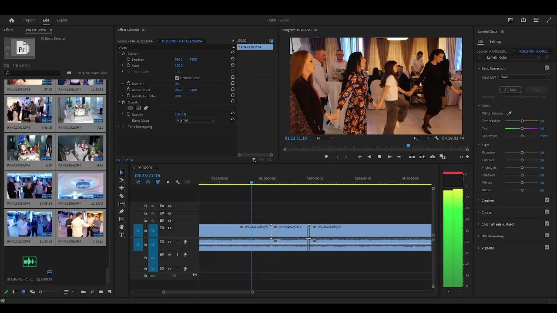Click the Home icon
Screen dimensions: 557x313
(x=12, y=20)
